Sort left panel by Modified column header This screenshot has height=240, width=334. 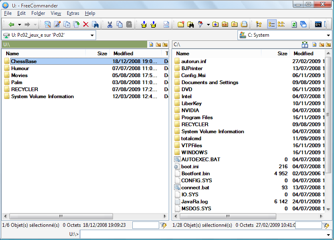[x=136, y=54]
